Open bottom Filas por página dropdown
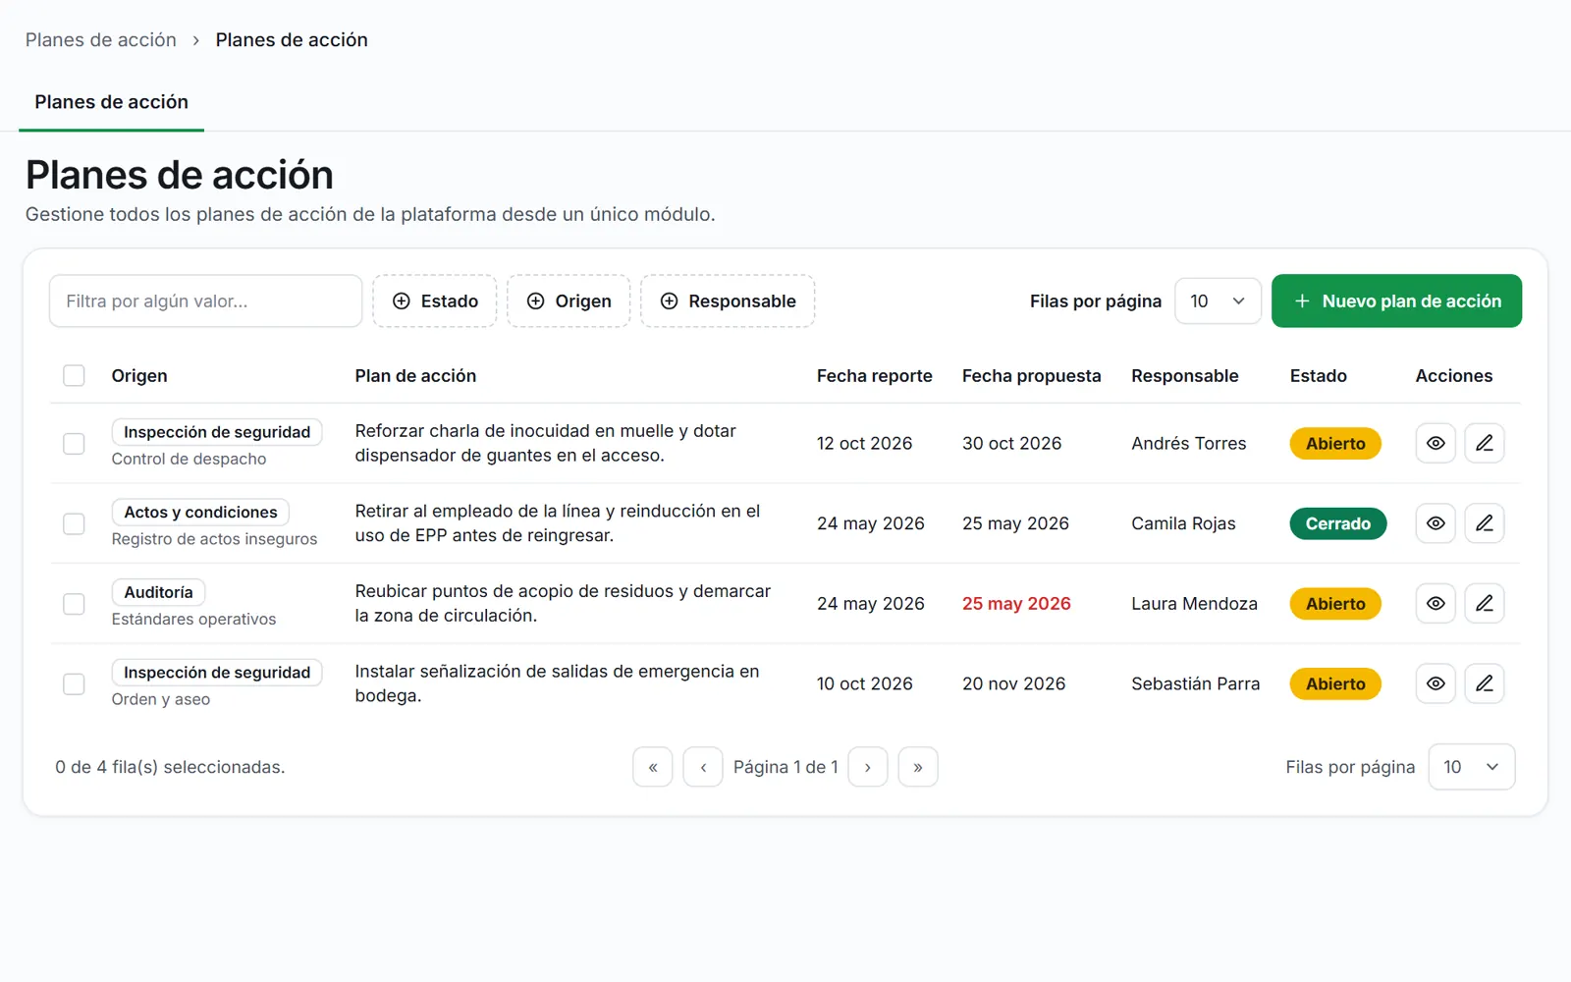The height and width of the screenshot is (982, 1571). coord(1472,767)
